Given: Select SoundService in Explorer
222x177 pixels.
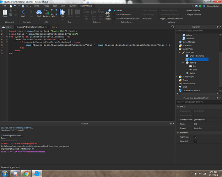Looking at the screenshot, I should point(189,84).
